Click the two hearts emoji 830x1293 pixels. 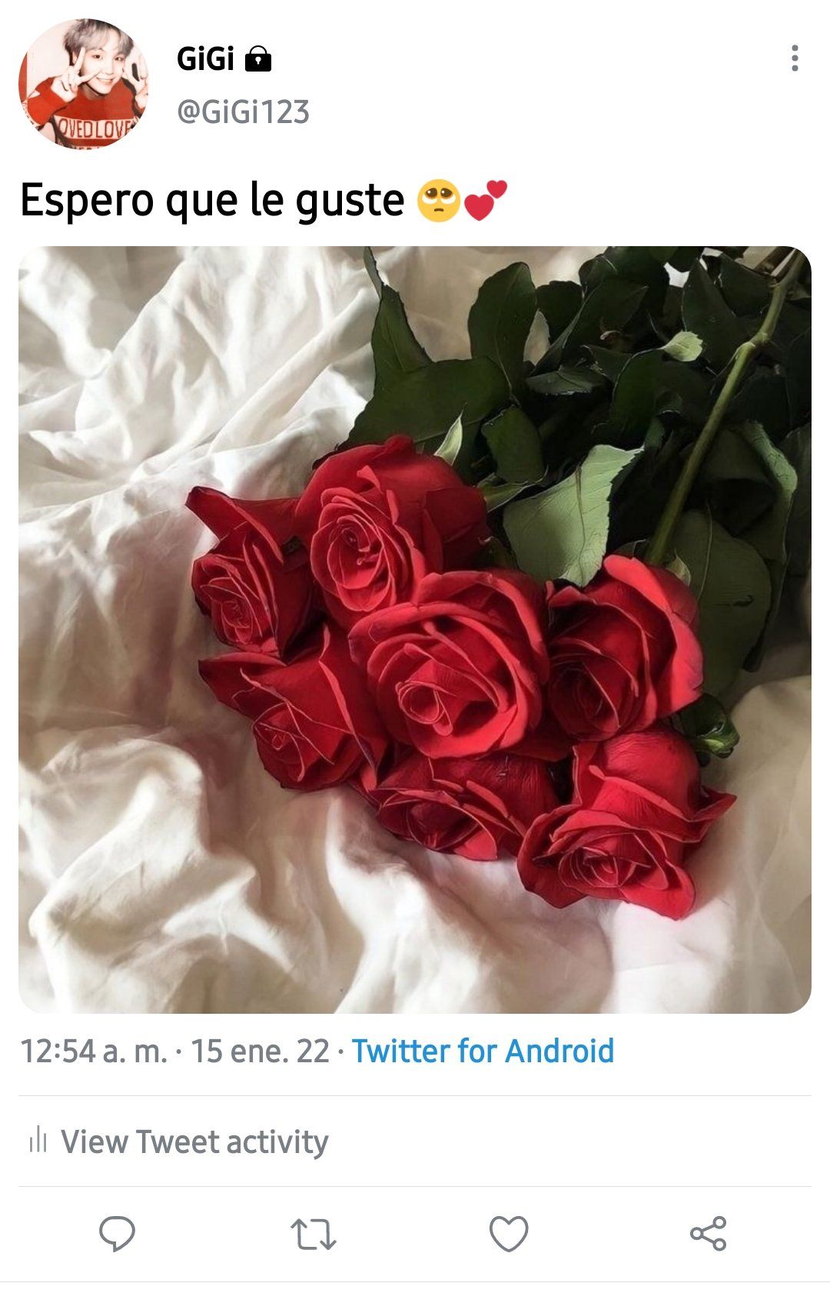(486, 200)
